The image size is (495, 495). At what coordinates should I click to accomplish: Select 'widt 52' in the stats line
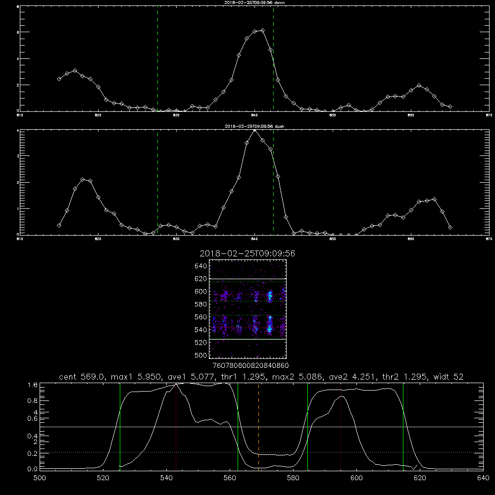448,377
